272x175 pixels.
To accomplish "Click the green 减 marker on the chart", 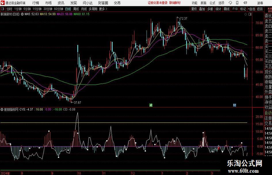I will point(151,105).
